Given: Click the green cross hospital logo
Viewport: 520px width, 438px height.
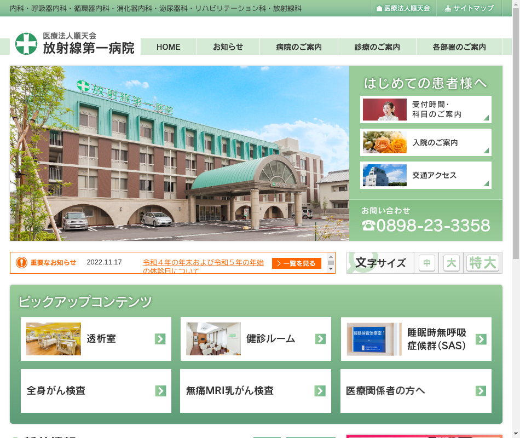Looking at the screenshot, I should click(x=26, y=44).
